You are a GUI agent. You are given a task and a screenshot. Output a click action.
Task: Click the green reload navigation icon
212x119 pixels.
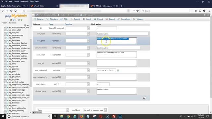click(x=21, y=20)
